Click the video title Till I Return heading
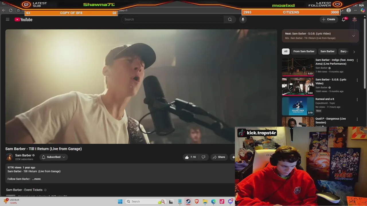This screenshot has width=367, height=206. (44, 149)
